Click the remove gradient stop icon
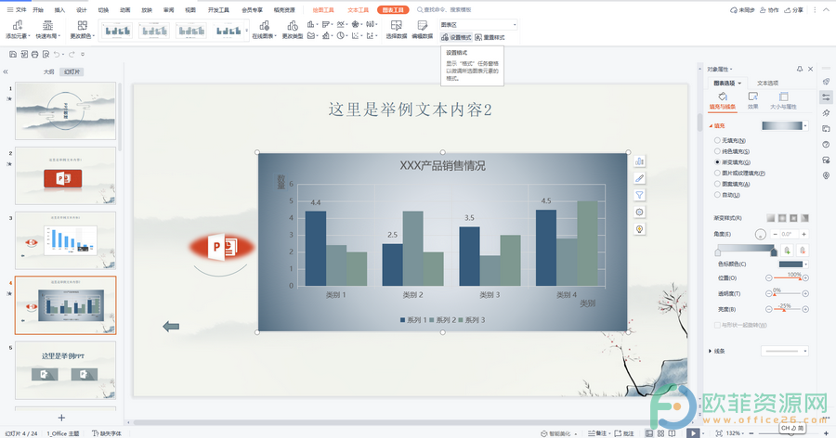 click(x=803, y=250)
